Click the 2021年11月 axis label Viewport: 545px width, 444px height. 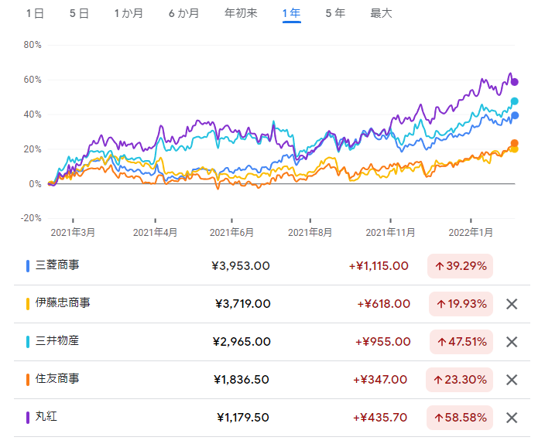click(390, 232)
